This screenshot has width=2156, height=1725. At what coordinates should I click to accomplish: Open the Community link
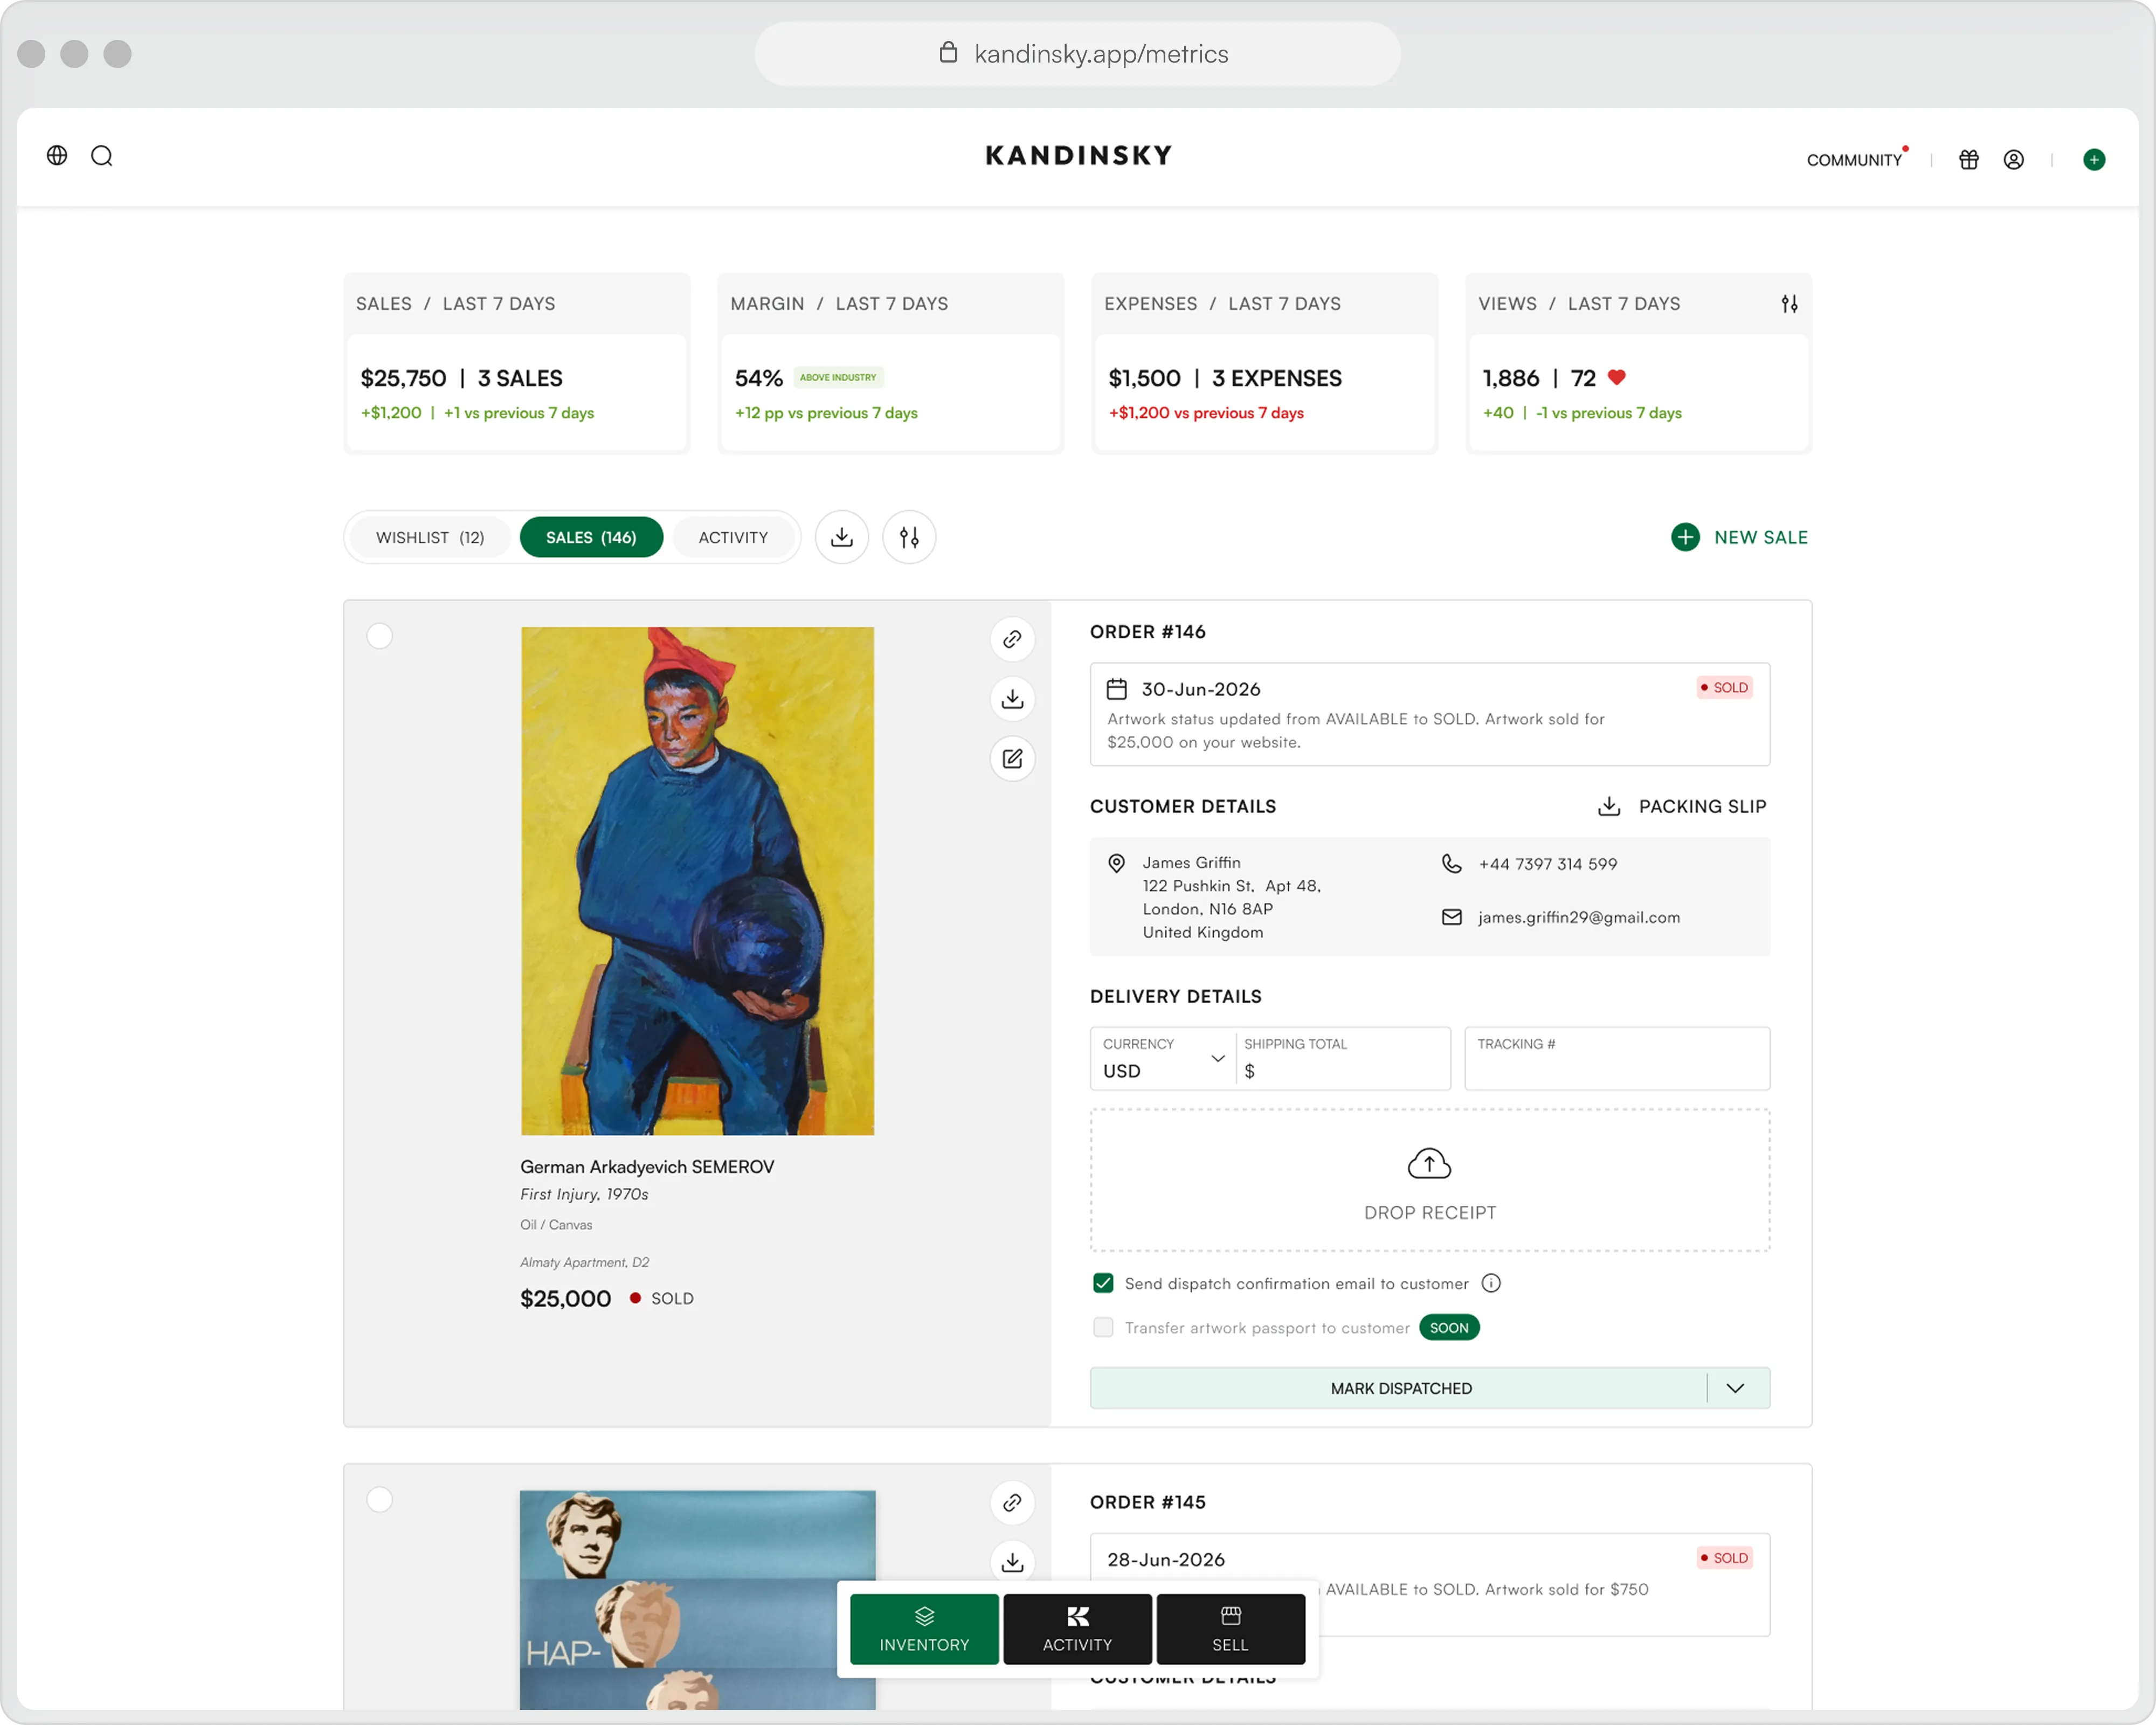pos(1854,160)
